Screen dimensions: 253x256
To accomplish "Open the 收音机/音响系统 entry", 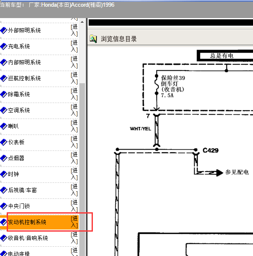I will pyautogui.click(x=28, y=238).
